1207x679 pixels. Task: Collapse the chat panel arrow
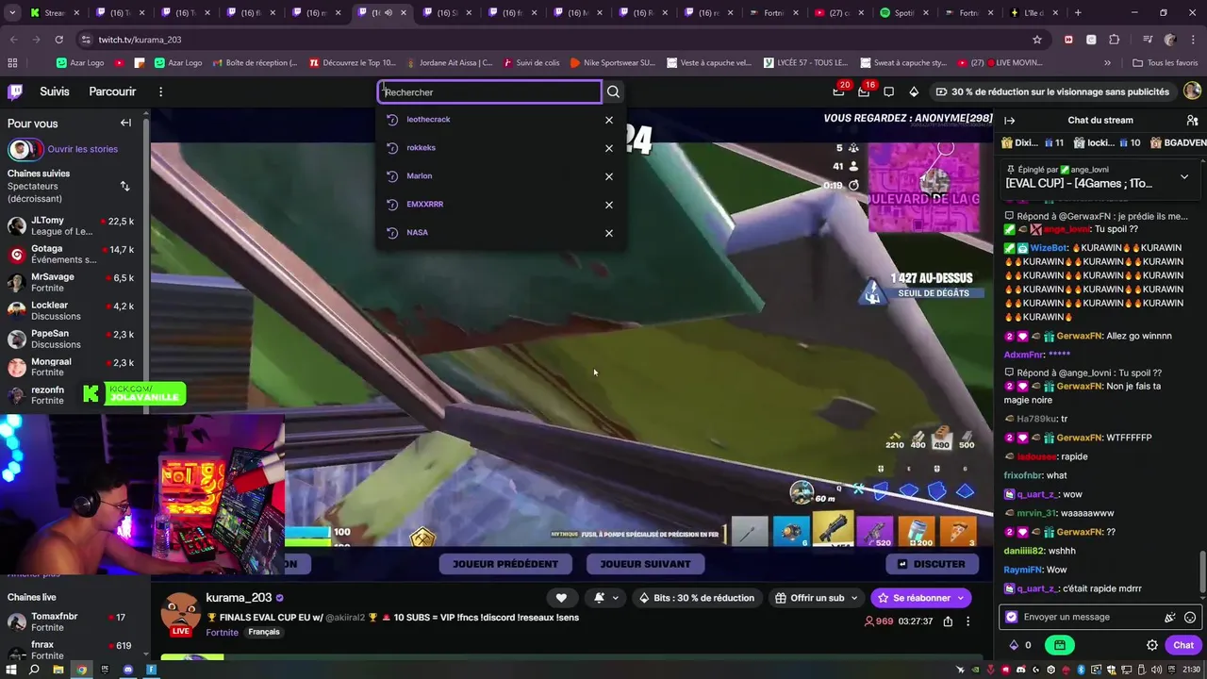[x=1009, y=120]
